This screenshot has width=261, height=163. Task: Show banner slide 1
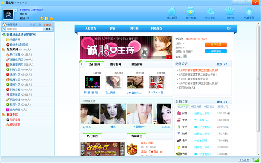click(164, 57)
